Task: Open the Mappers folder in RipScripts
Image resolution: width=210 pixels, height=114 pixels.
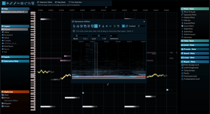Action: pyautogui.click(x=8, y=103)
